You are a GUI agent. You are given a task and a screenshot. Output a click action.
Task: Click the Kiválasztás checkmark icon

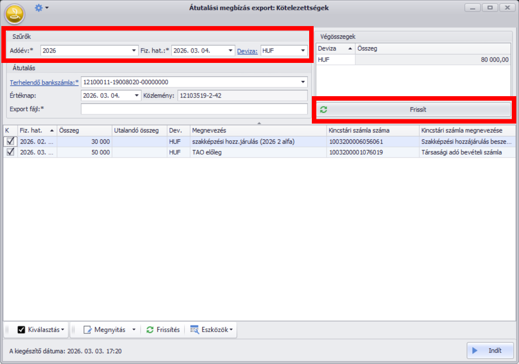21,330
